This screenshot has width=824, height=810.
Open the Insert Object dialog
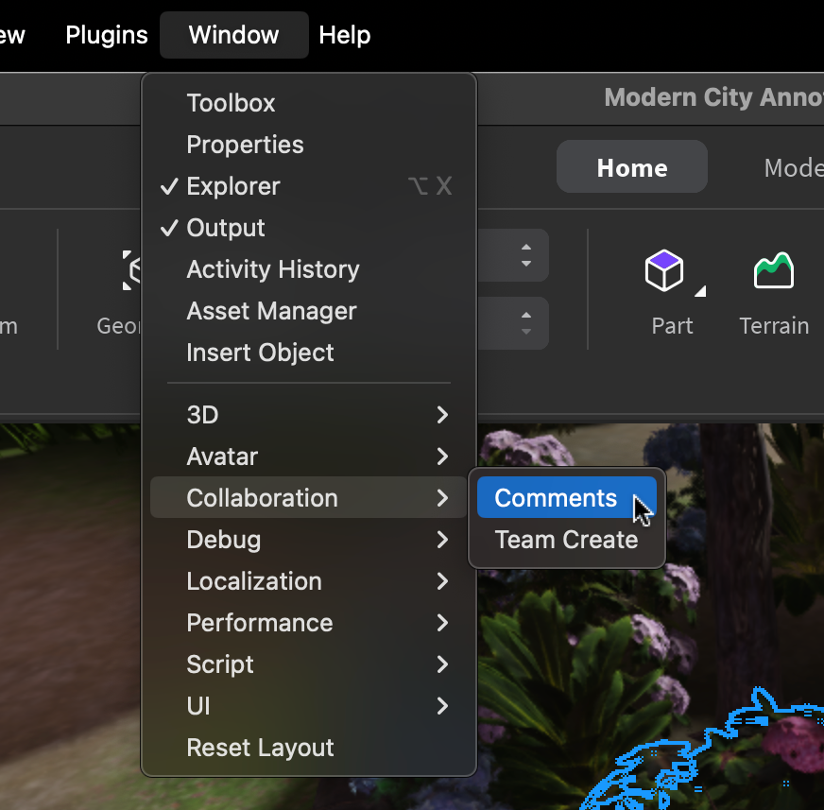click(260, 353)
